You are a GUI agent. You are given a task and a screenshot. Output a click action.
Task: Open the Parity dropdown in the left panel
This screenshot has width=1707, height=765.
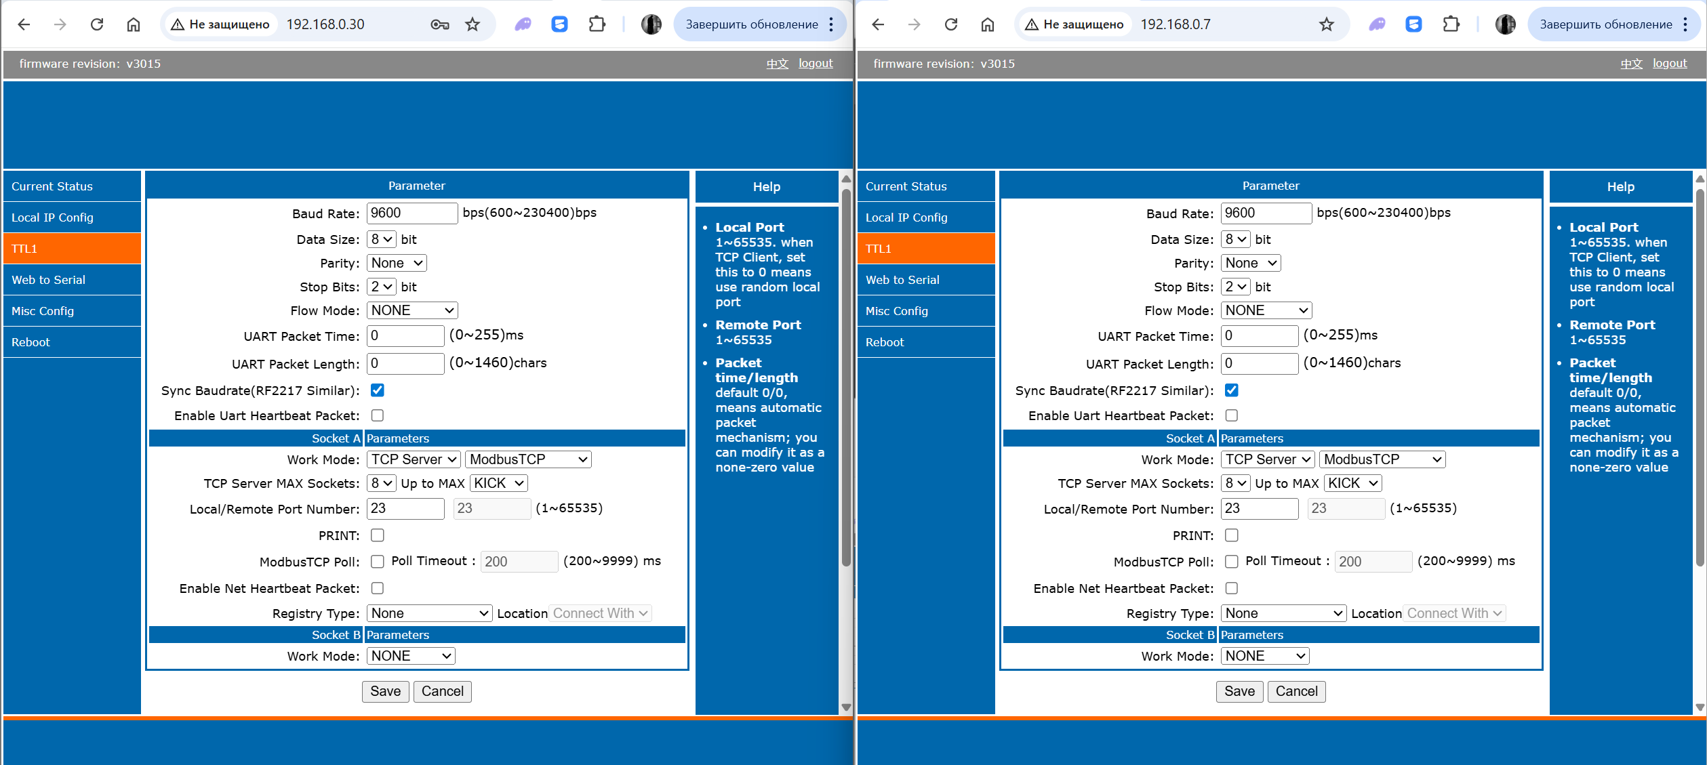click(x=397, y=263)
